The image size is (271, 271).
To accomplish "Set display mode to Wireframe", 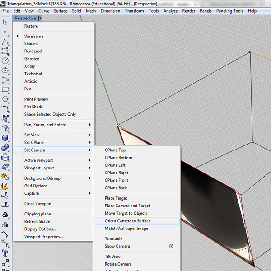I will 34,36.
